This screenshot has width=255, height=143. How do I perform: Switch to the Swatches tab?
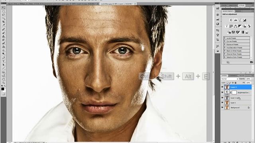click(233, 5)
